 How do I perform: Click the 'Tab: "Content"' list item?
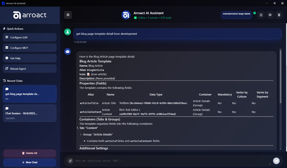point(89,128)
